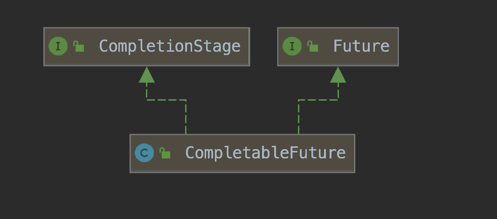Click dashed vertical line below Future arrowhead
497x219 pixels.
click(338, 91)
